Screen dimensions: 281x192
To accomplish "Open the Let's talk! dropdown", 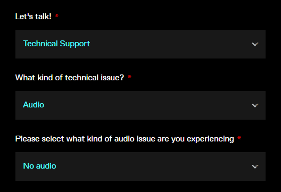I will (140, 44).
